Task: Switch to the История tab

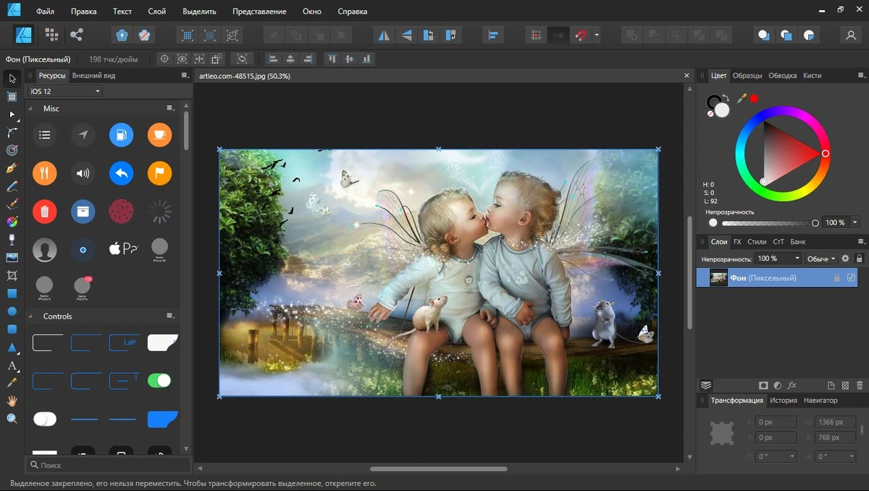Action: click(x=783, y=400)
